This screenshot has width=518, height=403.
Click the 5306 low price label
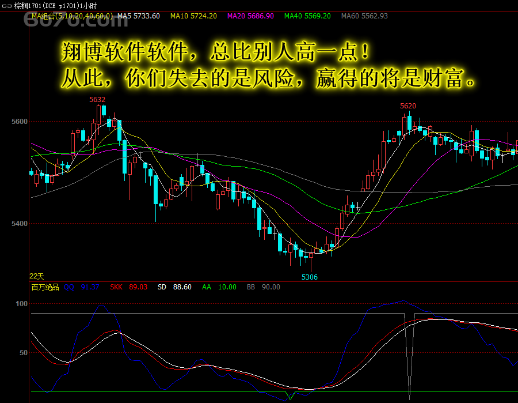[x=310, y=277]
